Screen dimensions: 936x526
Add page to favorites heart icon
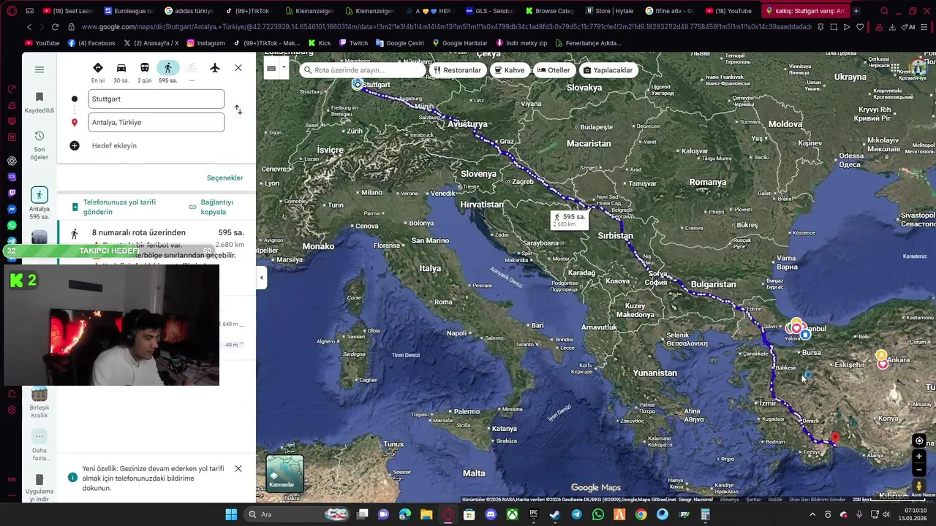pos(860,27)
